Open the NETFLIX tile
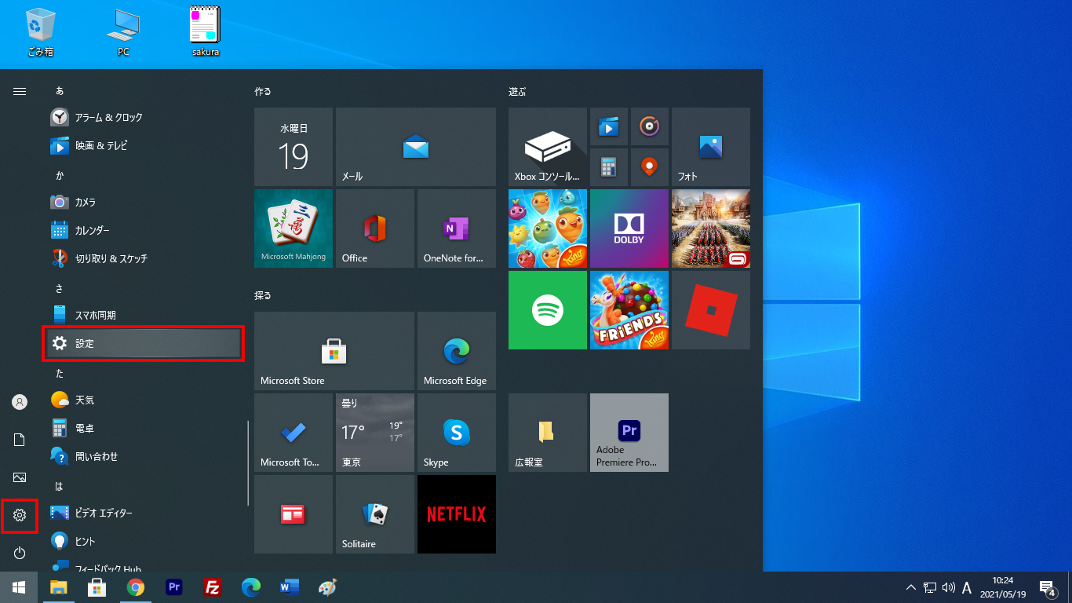Viewport: 1072px width, 603px height. click(457, 514)
